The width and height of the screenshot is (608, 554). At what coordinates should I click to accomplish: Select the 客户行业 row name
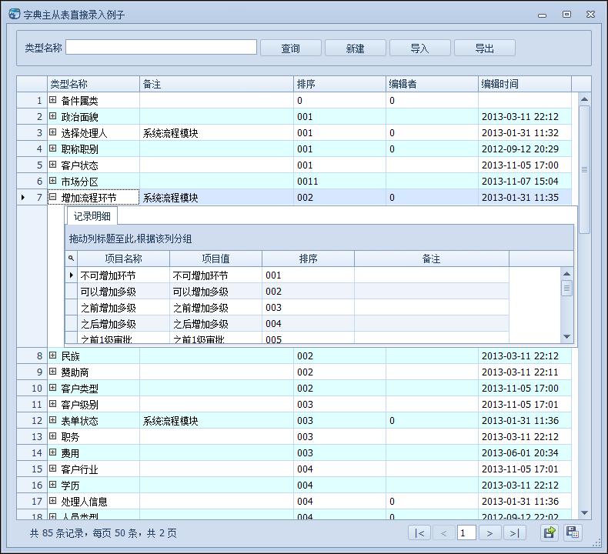79,469
